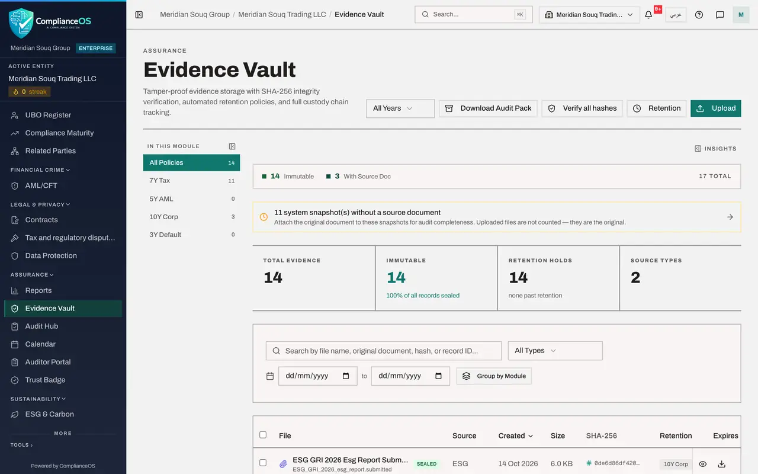Click Verify all hashes
The image size is (758, 474).
[x=582, y=108]
